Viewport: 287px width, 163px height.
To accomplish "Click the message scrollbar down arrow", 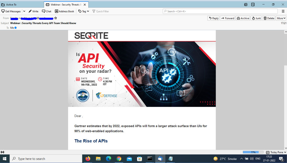I will coord(285,148).
